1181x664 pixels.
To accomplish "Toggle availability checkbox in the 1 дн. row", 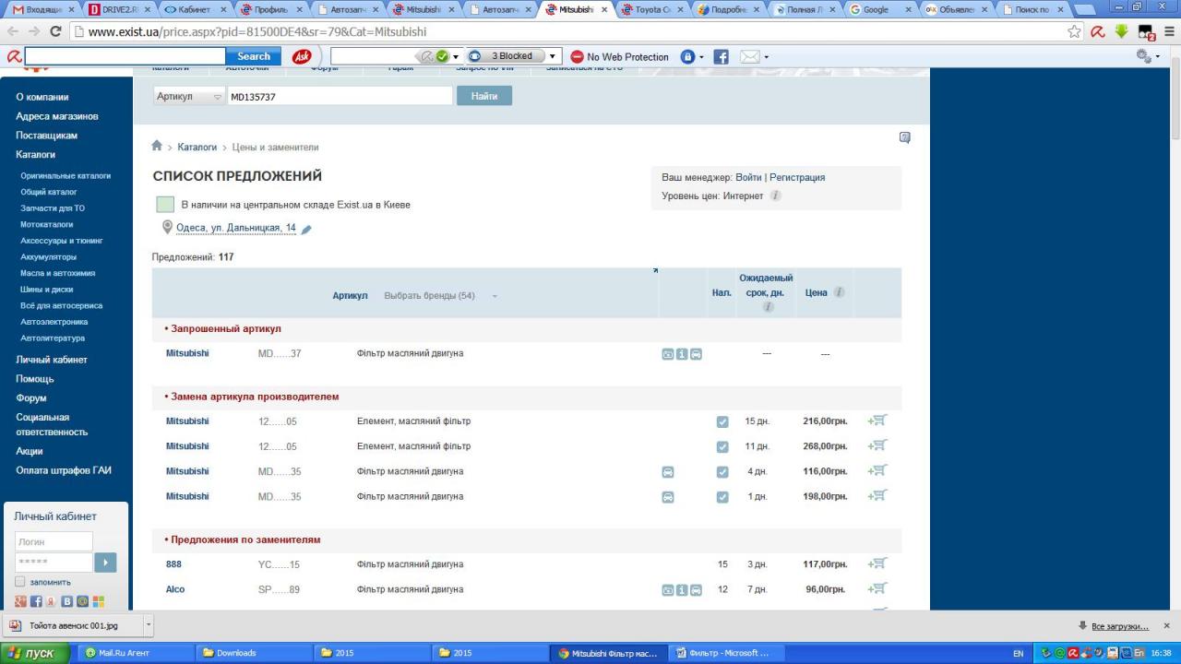I will pyautogui.click(x=722, y=496).
